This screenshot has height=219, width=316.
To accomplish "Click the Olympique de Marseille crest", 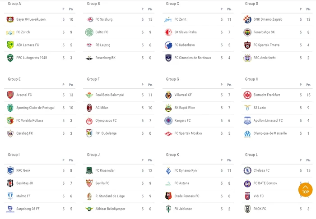I will click(x=247, y=133).
